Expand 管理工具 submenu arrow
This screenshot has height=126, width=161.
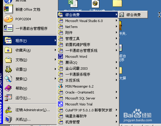click(x=117, y=38)
